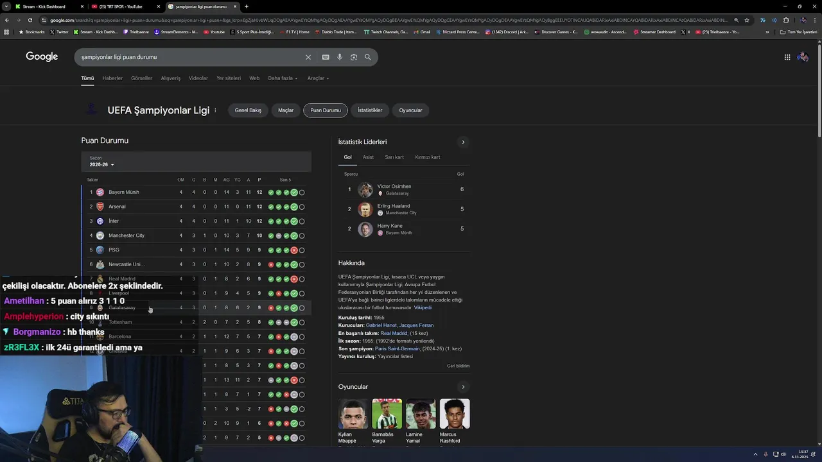Switch to the Görseller tab
The height and width of the screenshot is (462, 822).
pos(141,78)
